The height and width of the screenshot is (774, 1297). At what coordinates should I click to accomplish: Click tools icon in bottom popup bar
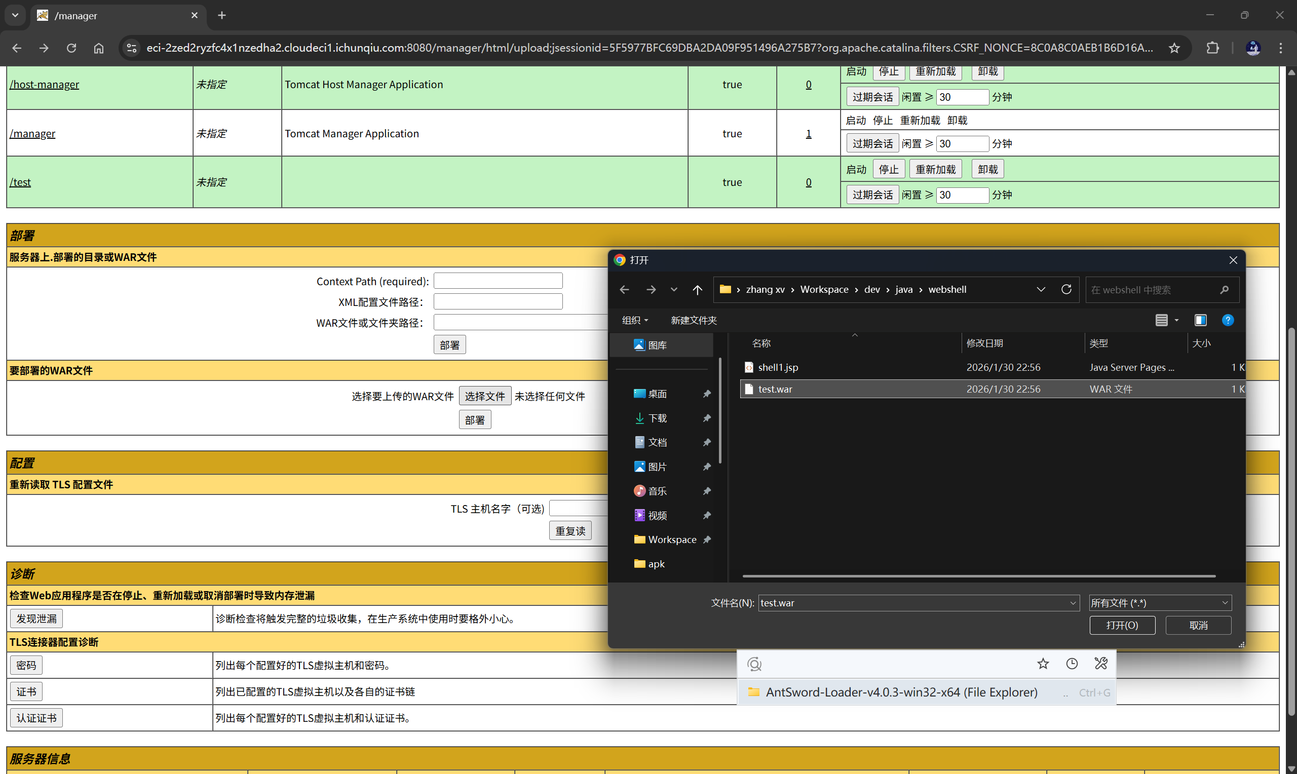[x=1100, y=664]
